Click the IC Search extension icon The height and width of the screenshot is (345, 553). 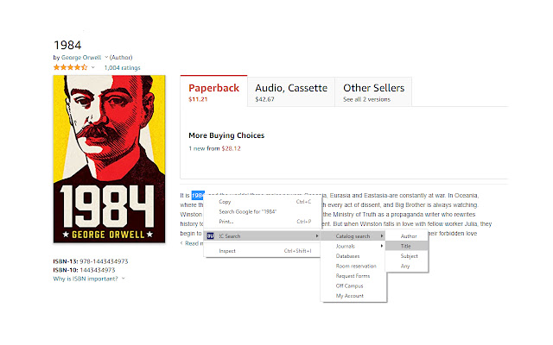[211, 235]
